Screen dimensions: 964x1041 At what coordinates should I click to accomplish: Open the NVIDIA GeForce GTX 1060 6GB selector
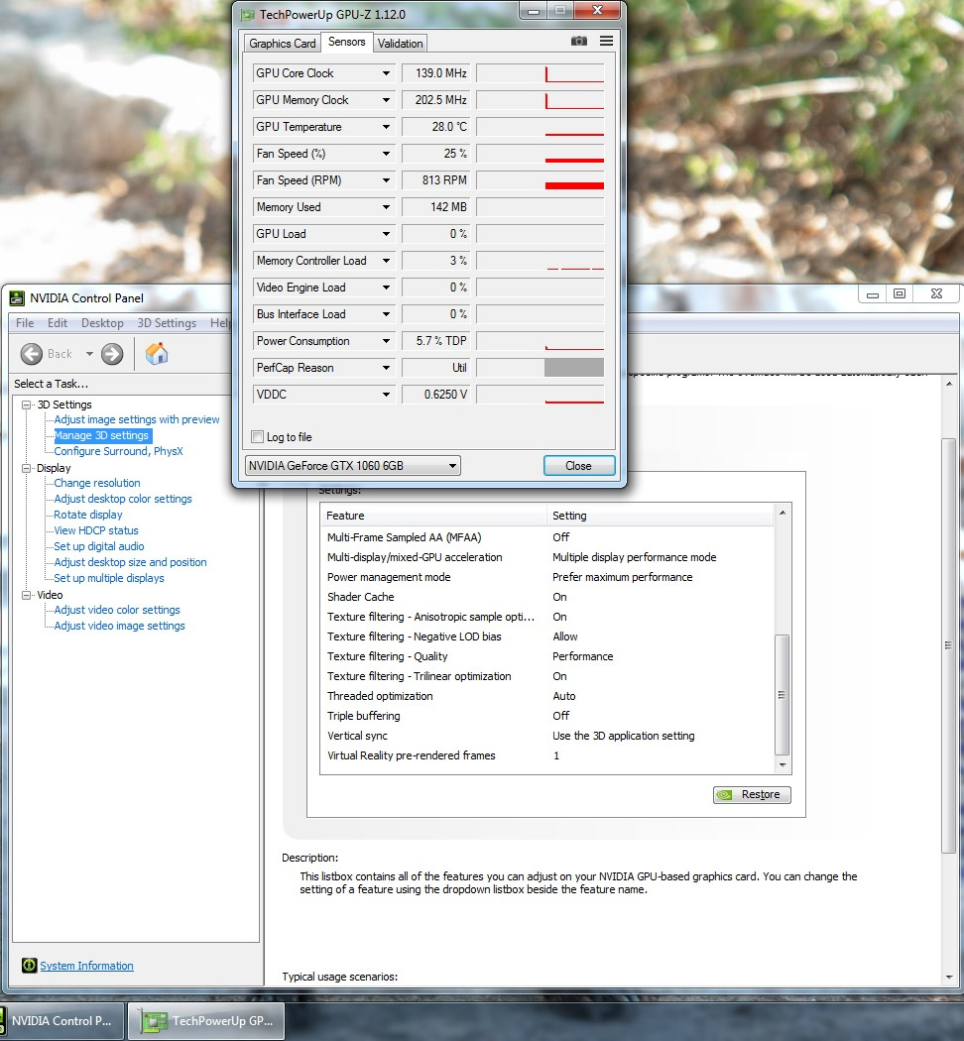(x=352, y=465)
